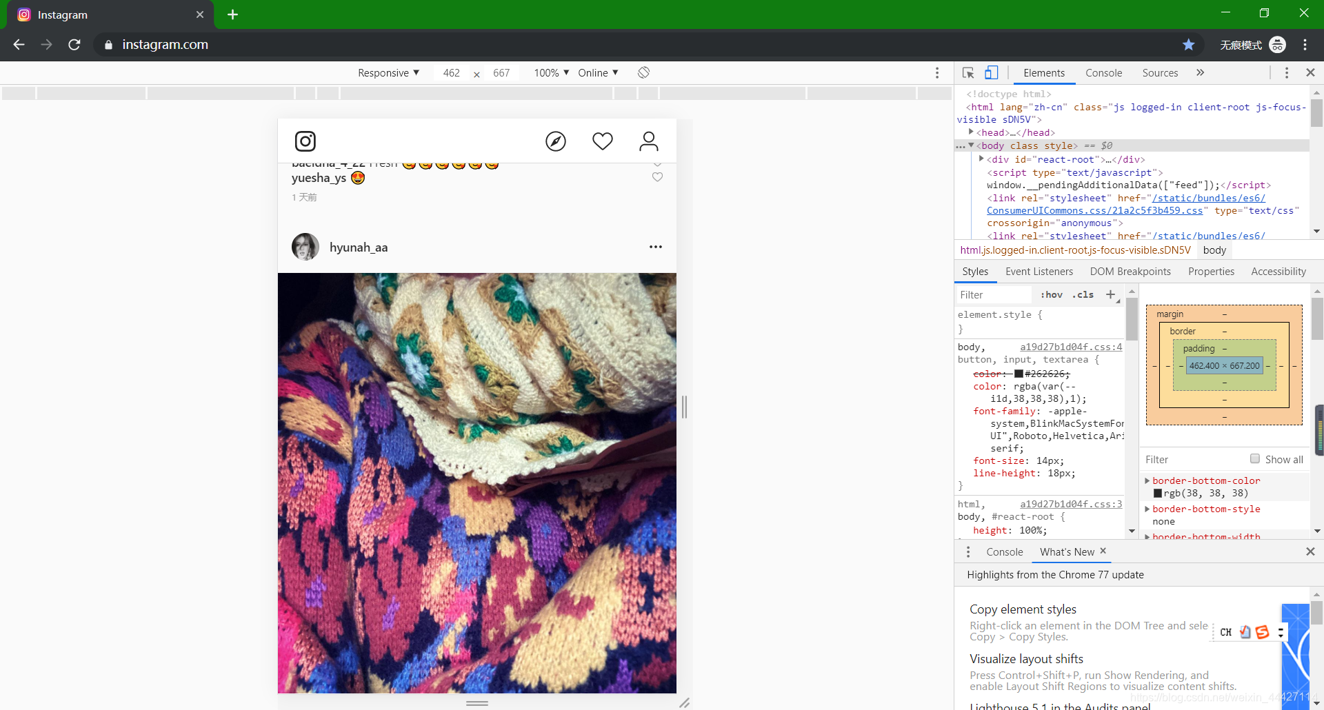Image resolution: width=1324 pixels, height=710 pixels.
Task: Click the rgb(38, 38, 38) color swatch
Action: 1158,494
